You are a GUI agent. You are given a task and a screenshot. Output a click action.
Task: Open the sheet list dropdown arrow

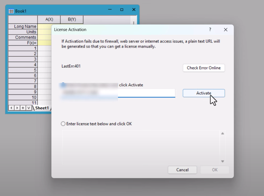click(29, 108)
